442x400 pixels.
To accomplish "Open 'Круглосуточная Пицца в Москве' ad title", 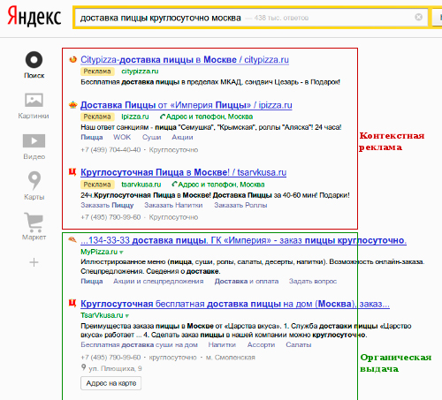I will 183,172.
